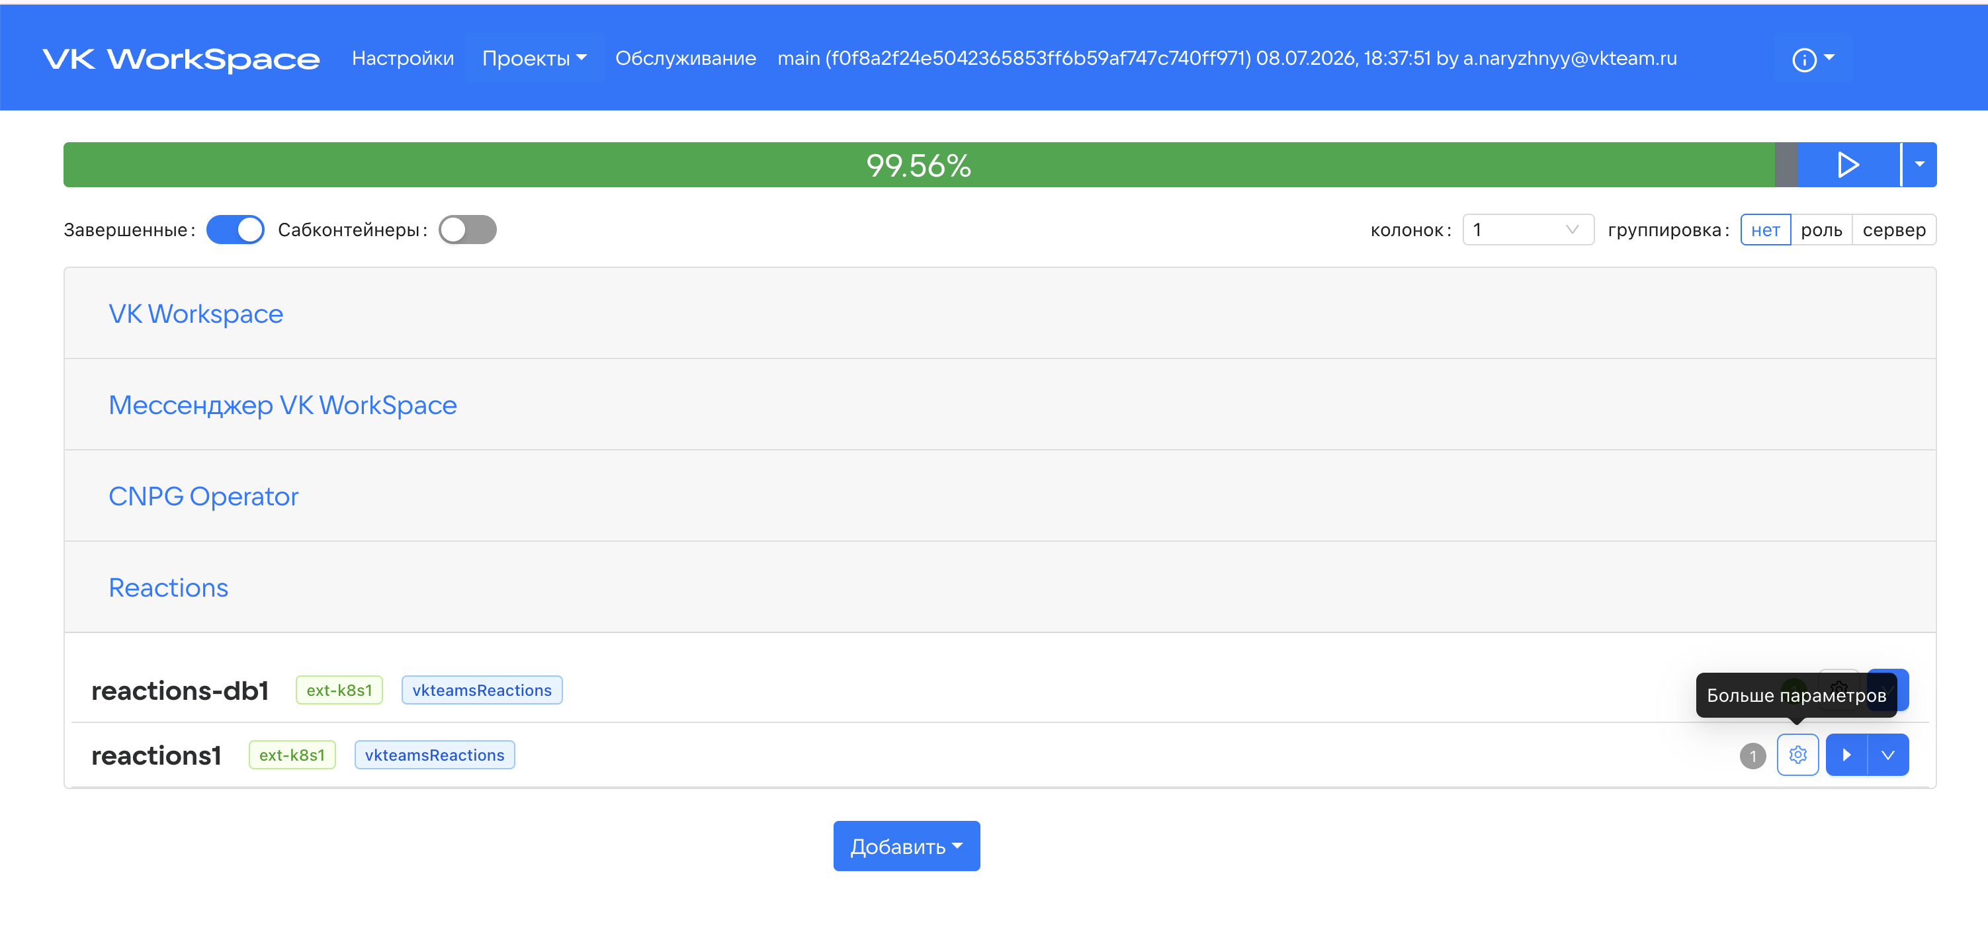This screenshot has height=934, width=1988.
Task: Click the main build version text
Action: [x=1227, y=58]
